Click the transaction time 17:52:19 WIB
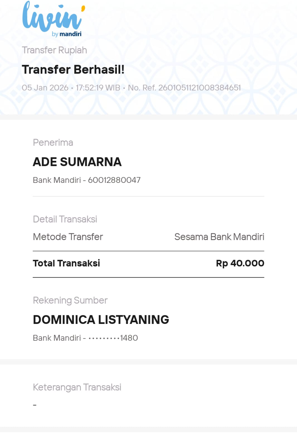297x446 pixels. coord(98,88)
